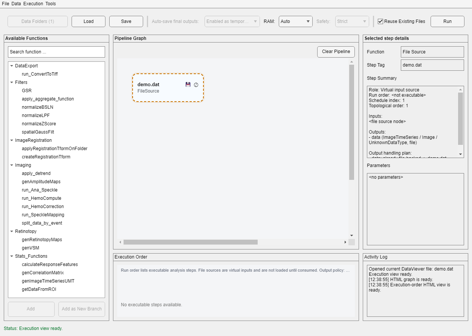Click the Save button

pyautogui.click(x=126, y=21)
